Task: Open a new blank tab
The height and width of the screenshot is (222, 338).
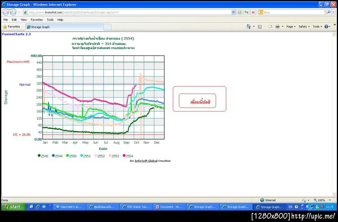Action: 108,27
